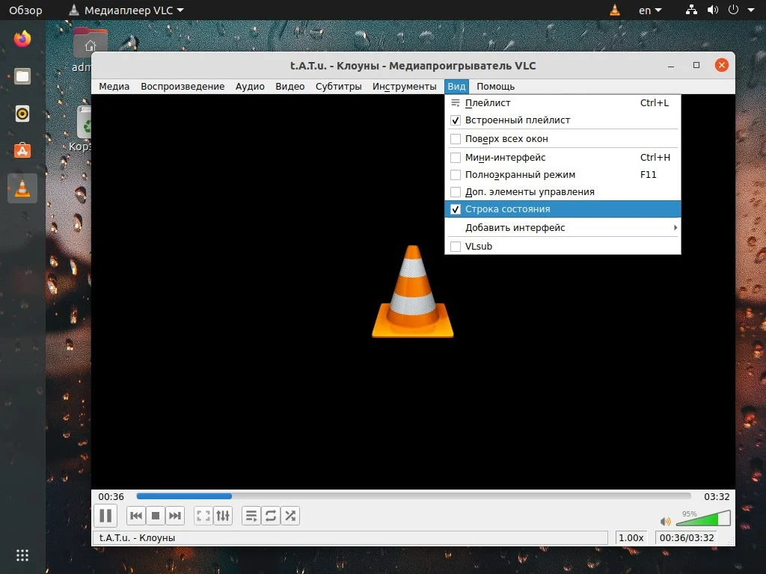Click the '1.00x' playback speed field
This screenshot has height=574, width=766.
tap(631, 537)
